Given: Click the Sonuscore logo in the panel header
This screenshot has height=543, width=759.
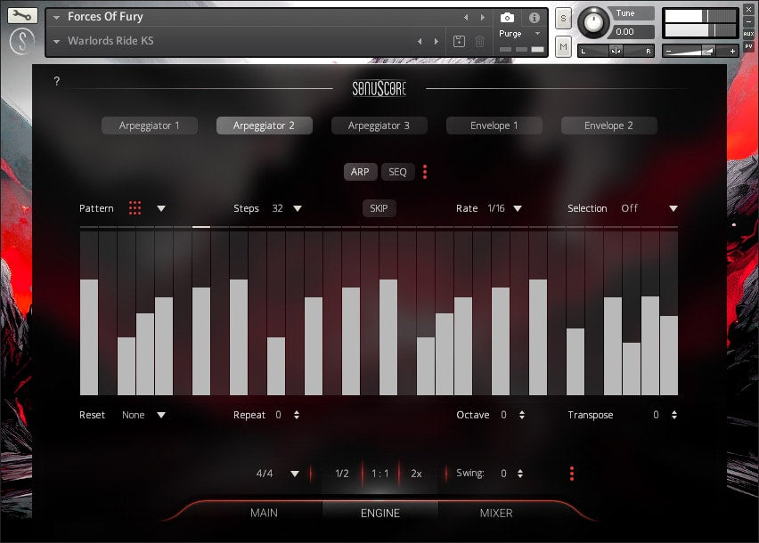Looking at the screenshot, I should [x=379, y=88].
